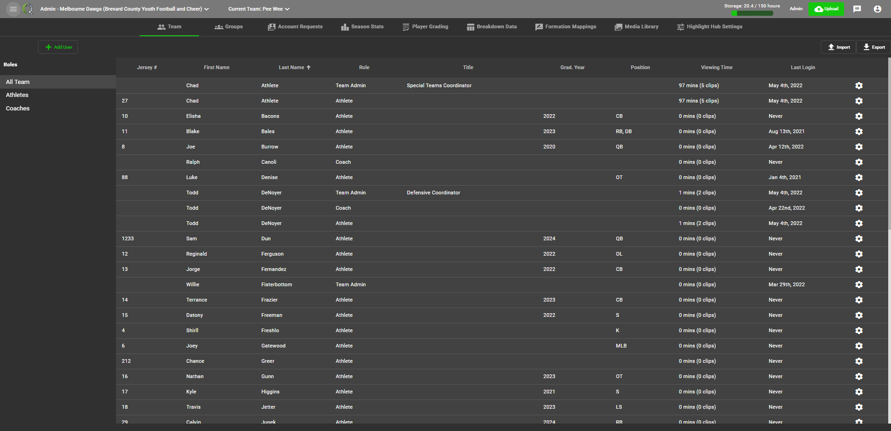891x431 pixels.
Task: Sort by the Last Name column
Action: [295, 67]
